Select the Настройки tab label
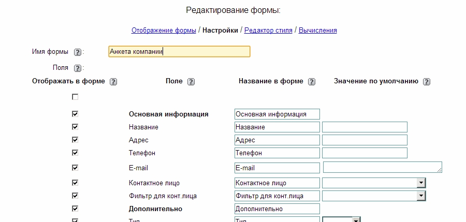This screenshot has width=466, height=222. click(x=220, y=31)
